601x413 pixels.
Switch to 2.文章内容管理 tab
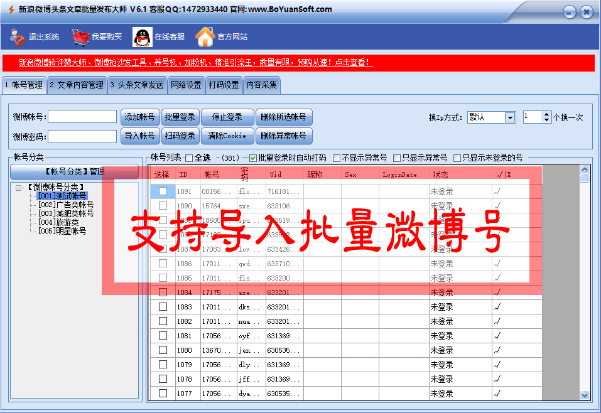click(77, 85)
